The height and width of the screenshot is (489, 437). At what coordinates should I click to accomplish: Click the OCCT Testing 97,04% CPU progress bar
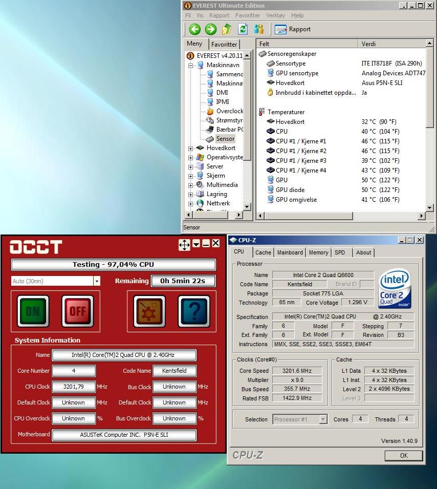(x=113, y=264)
